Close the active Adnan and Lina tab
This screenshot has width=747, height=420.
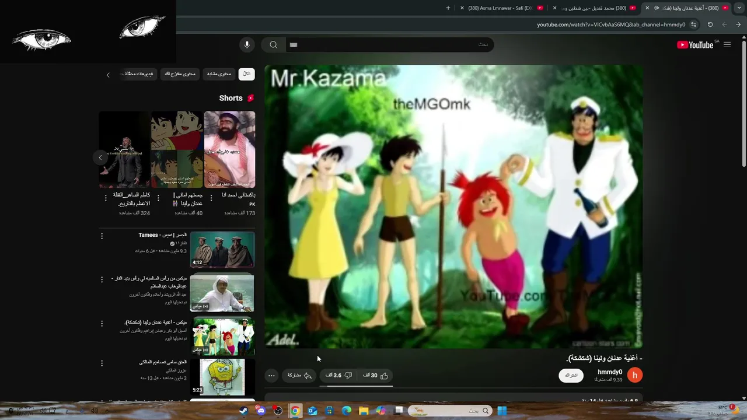coord(647,8)
